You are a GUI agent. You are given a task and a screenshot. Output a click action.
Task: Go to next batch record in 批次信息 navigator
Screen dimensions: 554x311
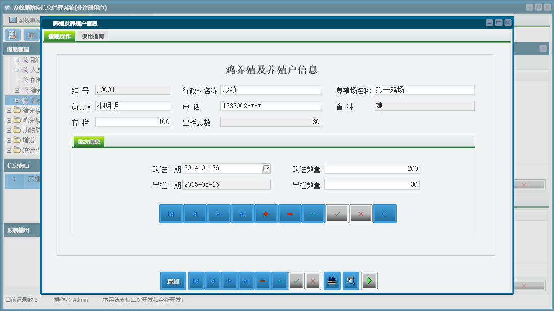click(x=218, y=214)
